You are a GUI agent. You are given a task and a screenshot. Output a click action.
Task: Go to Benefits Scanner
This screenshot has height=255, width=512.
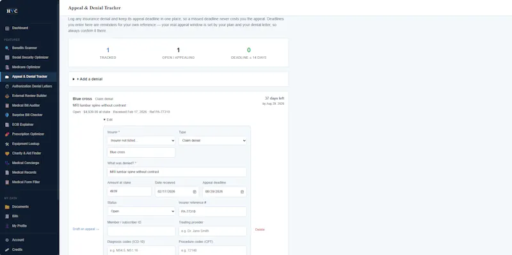pos(24,48)
